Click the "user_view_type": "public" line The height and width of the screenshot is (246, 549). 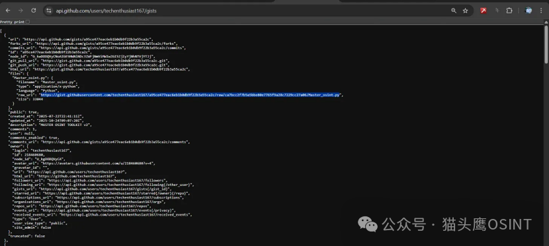pos(40,223)
